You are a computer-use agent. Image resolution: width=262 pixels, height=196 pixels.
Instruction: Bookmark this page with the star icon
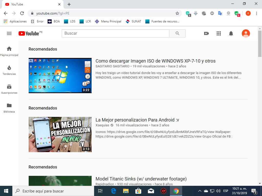(177, 13)
